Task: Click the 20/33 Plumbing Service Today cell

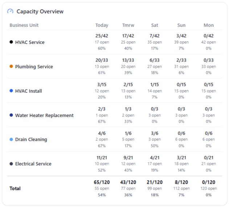Action: point(102,66)
